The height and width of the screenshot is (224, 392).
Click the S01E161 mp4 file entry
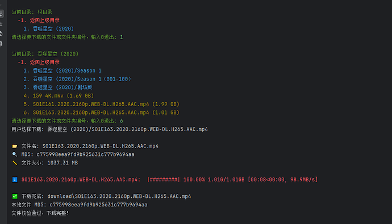tap(102, 104)
